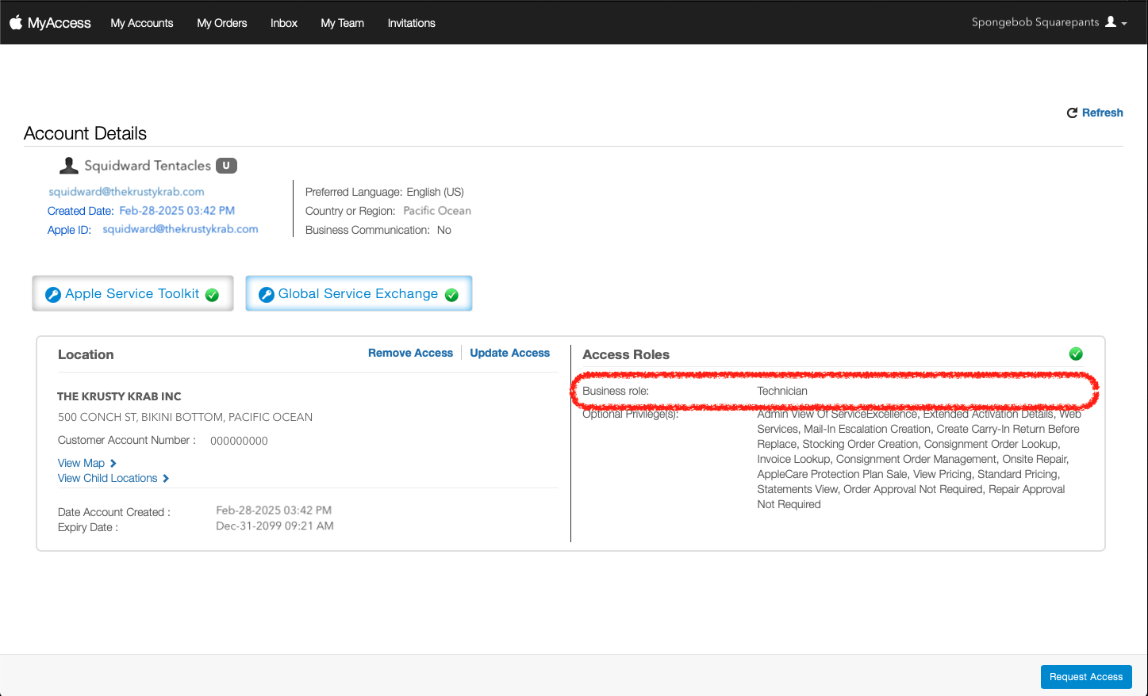
Task: Click the Business Communication No value
Action: pyautogui.click(x=444, y=230)
